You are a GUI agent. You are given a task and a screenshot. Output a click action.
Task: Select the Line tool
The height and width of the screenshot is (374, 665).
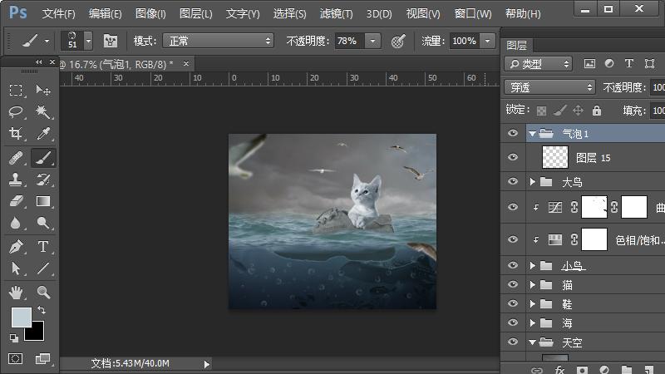(x=43, y=268)
